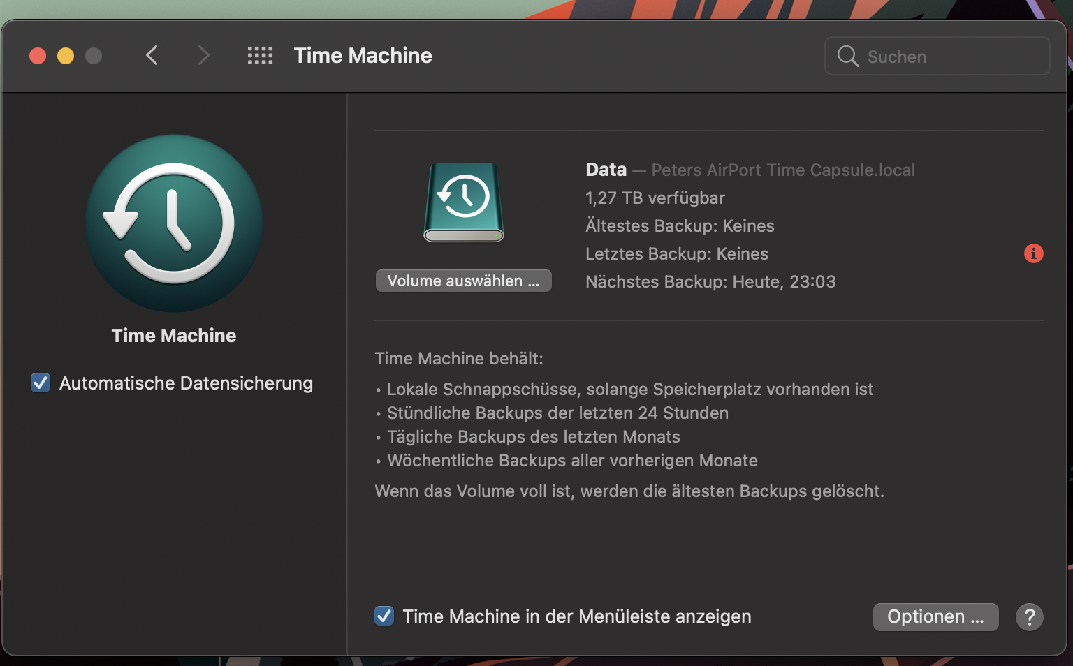Viewport: 1073px width, 666px height.
Task: Show all preferences grid icon
Action: [261, 56]
